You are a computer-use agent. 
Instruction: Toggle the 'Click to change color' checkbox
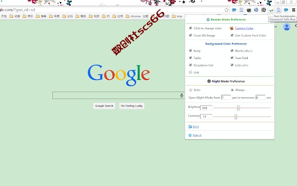pos(190,28)
